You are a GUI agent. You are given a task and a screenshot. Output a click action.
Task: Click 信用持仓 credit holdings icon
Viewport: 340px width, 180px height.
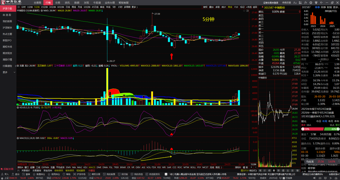click(49, 174)
